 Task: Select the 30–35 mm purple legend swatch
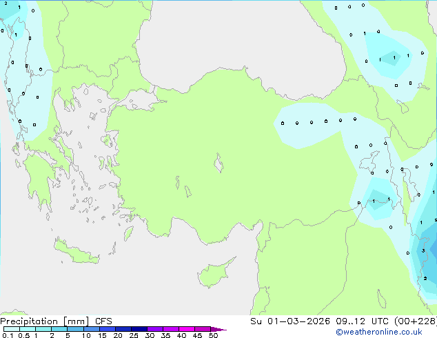[158, 329]
